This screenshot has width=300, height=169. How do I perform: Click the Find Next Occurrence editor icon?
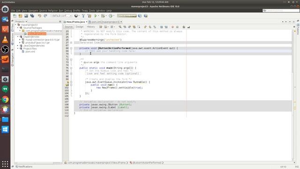pyautogui.click(x=129, y=27)
